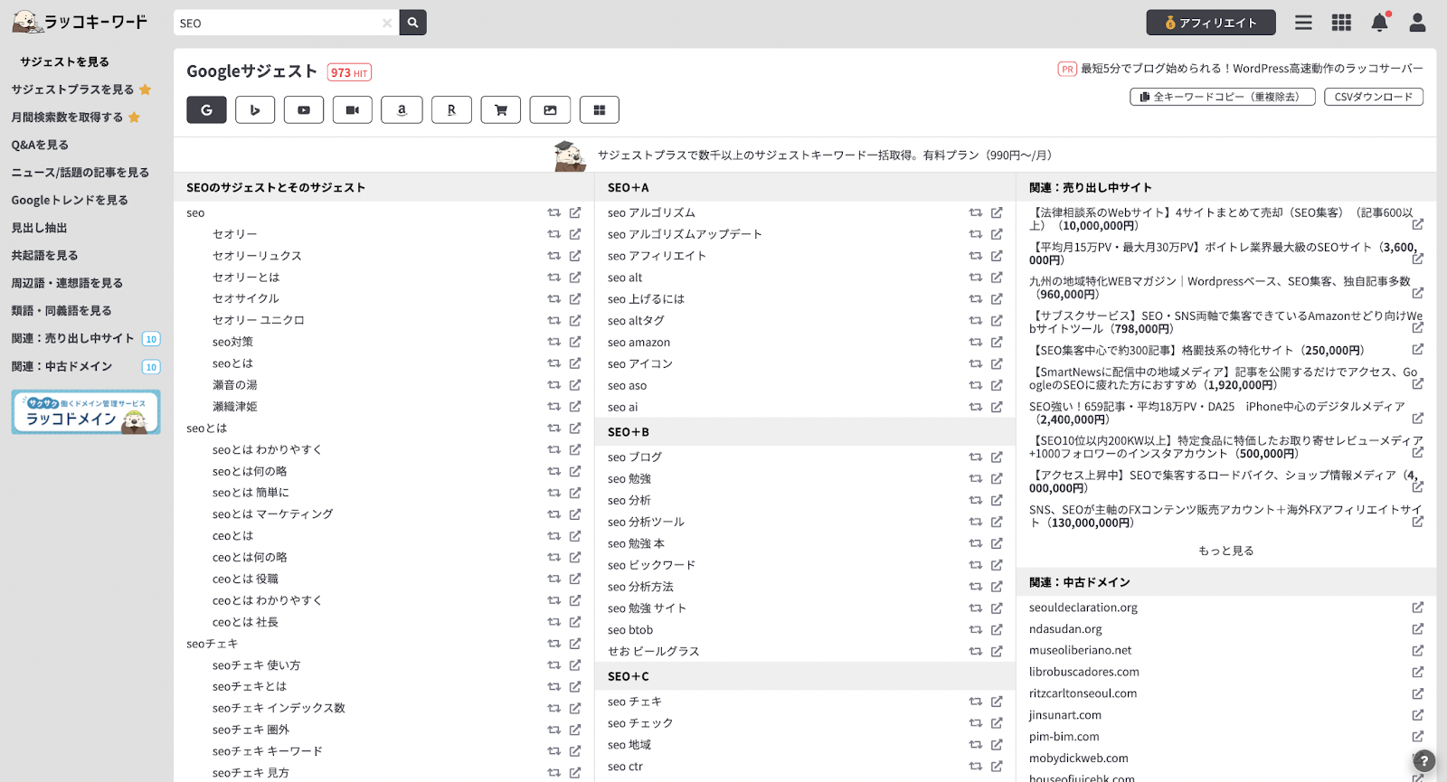1447x782 pixels.
Task: Click re-search icon for seoとは マーケティング
Action: (553, 513)
